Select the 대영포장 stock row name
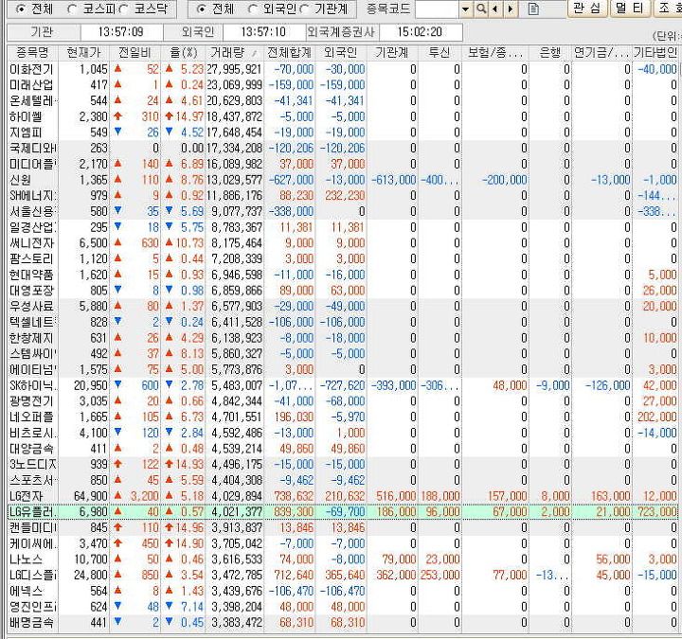Image resolution: width=682 pixels, height=639 pixels. pyautogui.click(x=31, y=291)
